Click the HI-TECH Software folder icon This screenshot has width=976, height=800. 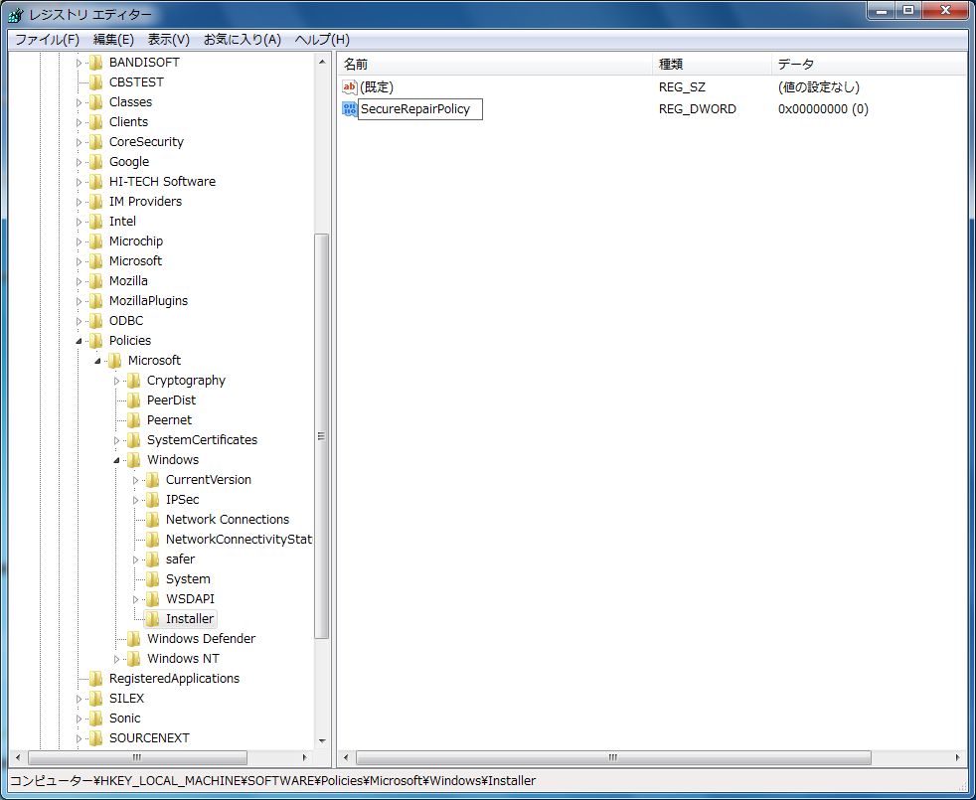pyautogui.click(x=95, y=182)
